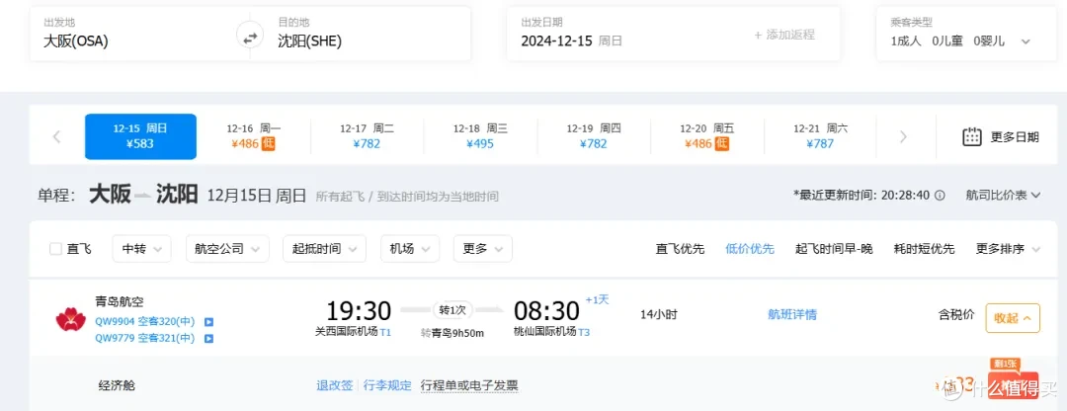Expand the 航司比价表 comparison table
Image resolution: width=1067 pixels, height=411 pixels.
tap(1003, 196)
